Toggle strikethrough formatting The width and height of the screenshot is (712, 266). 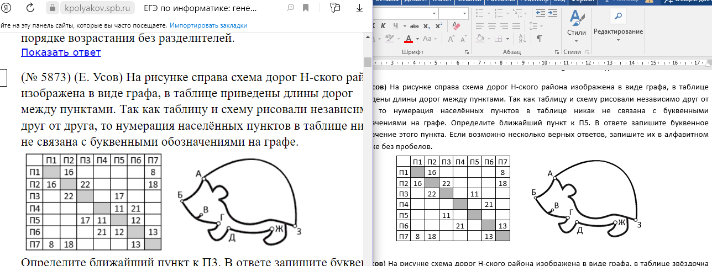point(415,26)
